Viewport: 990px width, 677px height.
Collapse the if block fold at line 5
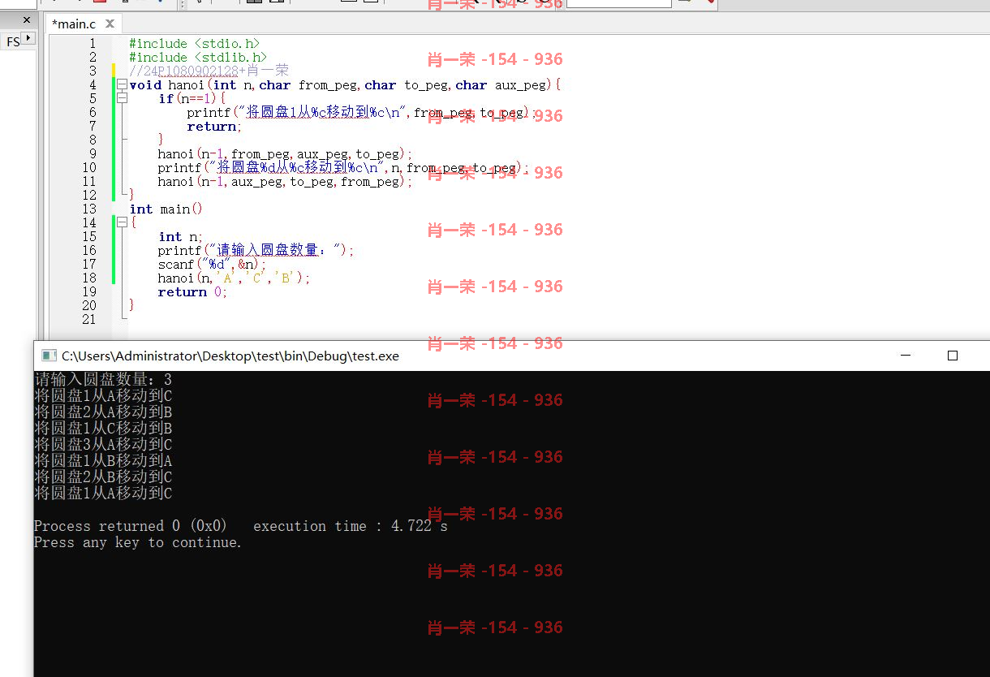[122, 98]
